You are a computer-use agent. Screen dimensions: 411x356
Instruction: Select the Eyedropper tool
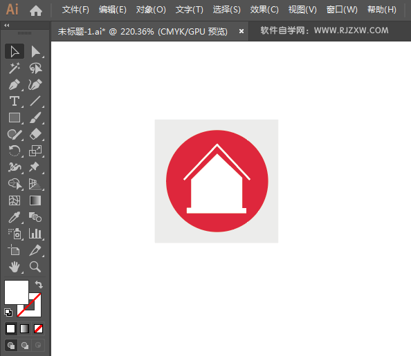(15, 217)
